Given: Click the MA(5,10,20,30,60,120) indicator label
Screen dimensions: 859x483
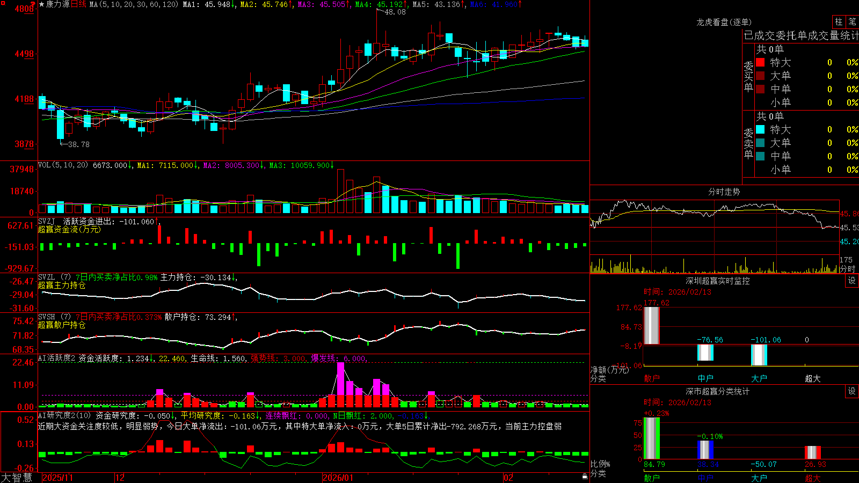Looking at the screenshot, I should pos(134,4).
